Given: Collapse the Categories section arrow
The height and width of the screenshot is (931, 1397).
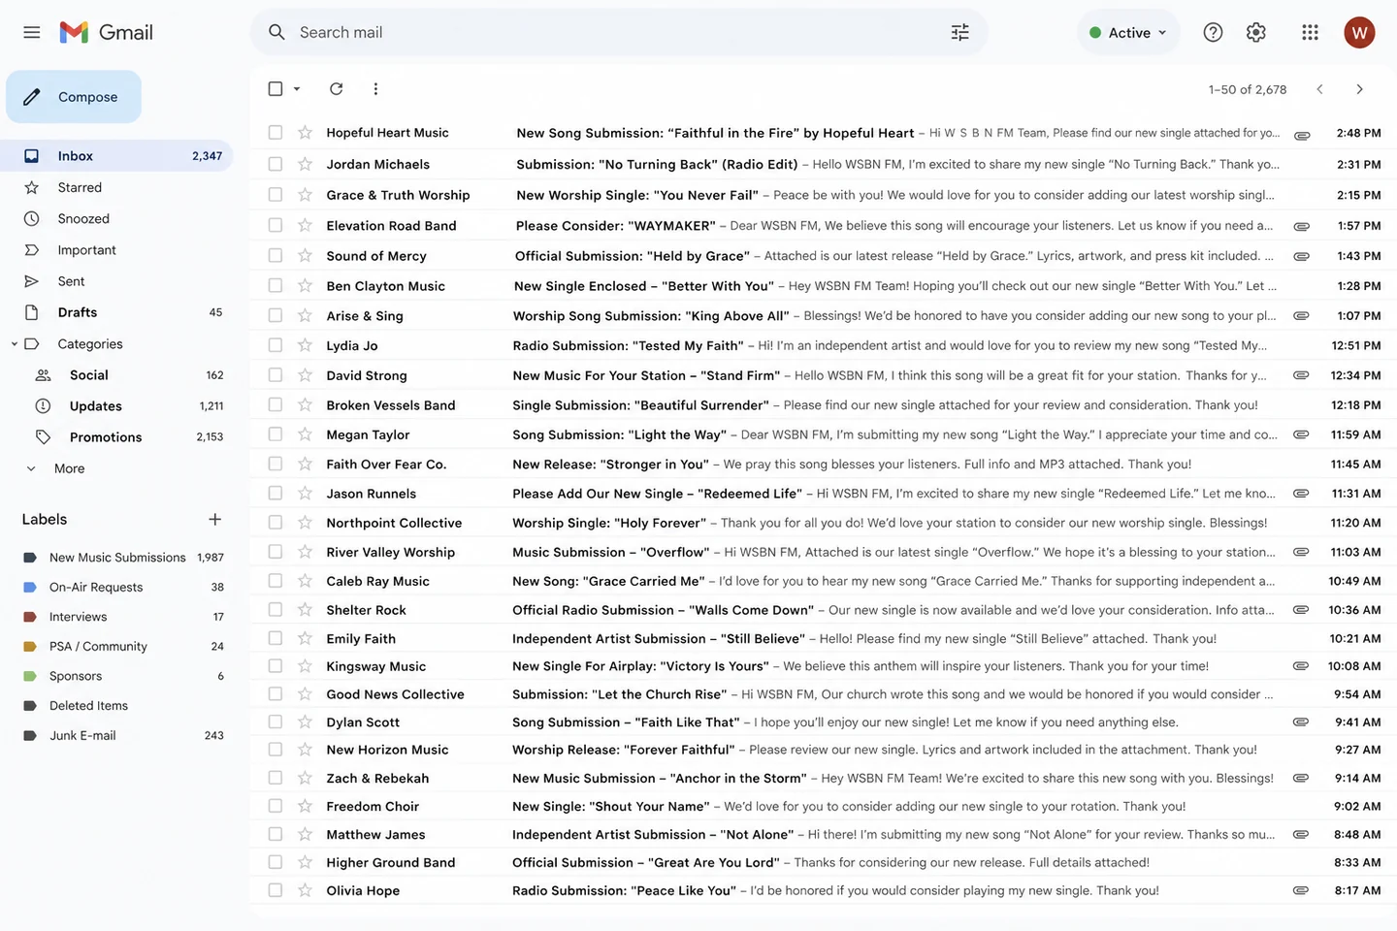Looking at the screenshot, I should click(14, 344).
